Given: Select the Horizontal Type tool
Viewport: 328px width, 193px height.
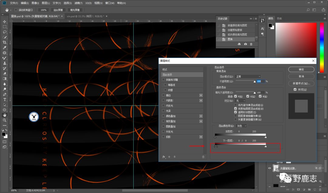Looking at the screenshot, I should tap(4, 99).
